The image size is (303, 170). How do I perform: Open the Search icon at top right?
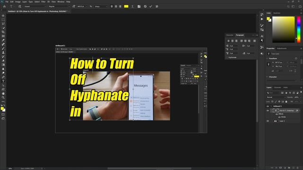288,6
